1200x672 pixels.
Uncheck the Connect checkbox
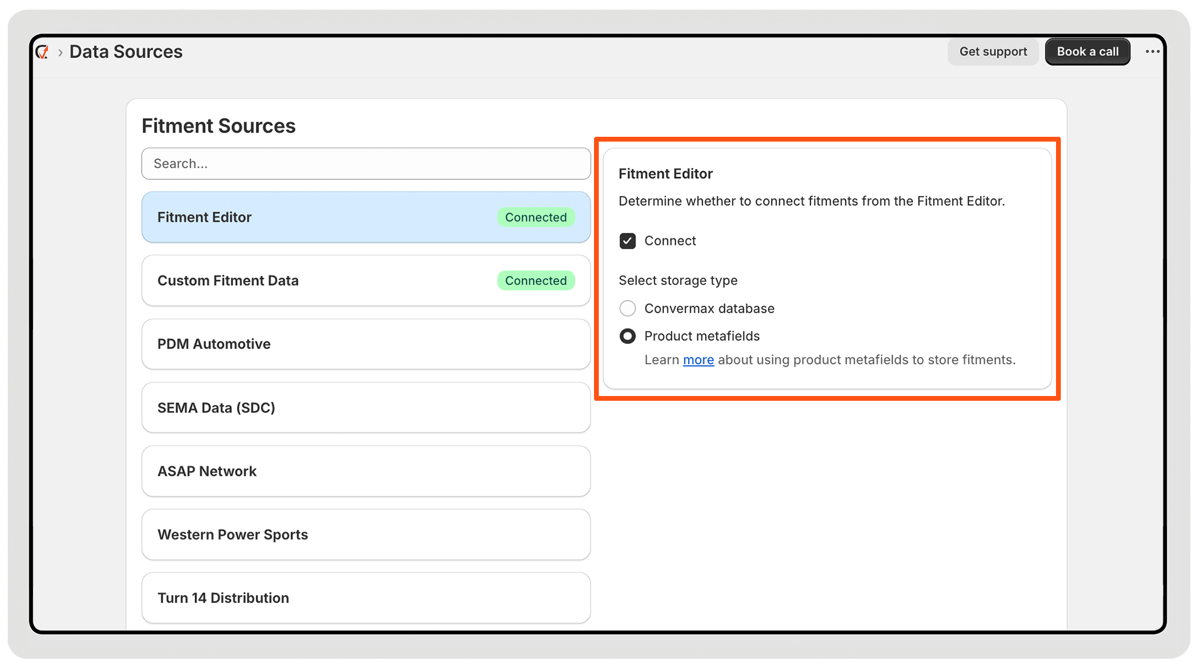(x=628, y=241)
